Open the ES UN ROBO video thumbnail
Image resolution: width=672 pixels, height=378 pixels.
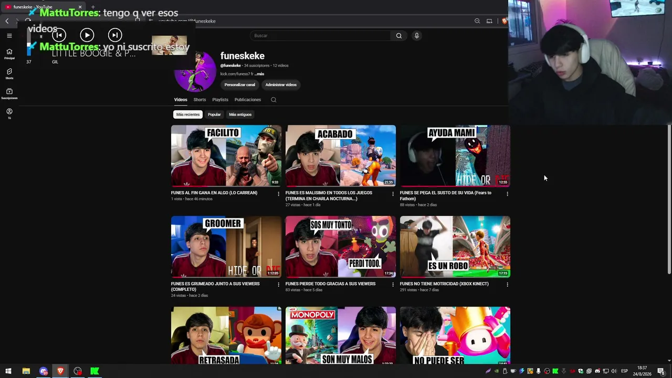(455, 247)
